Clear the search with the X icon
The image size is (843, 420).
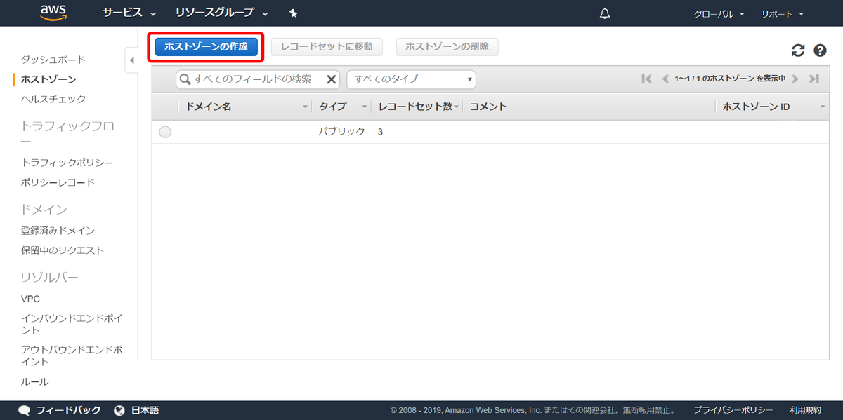click(331, 79)
